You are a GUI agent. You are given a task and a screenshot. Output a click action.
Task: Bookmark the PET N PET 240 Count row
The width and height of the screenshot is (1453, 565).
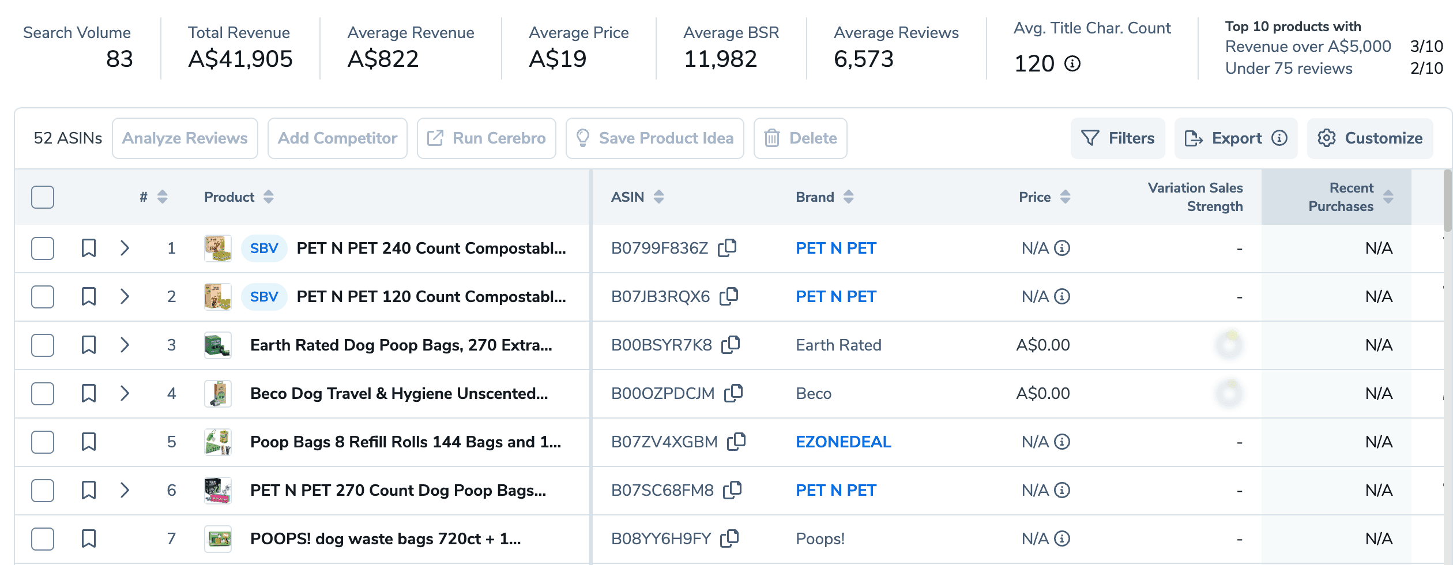pos(88,248)
